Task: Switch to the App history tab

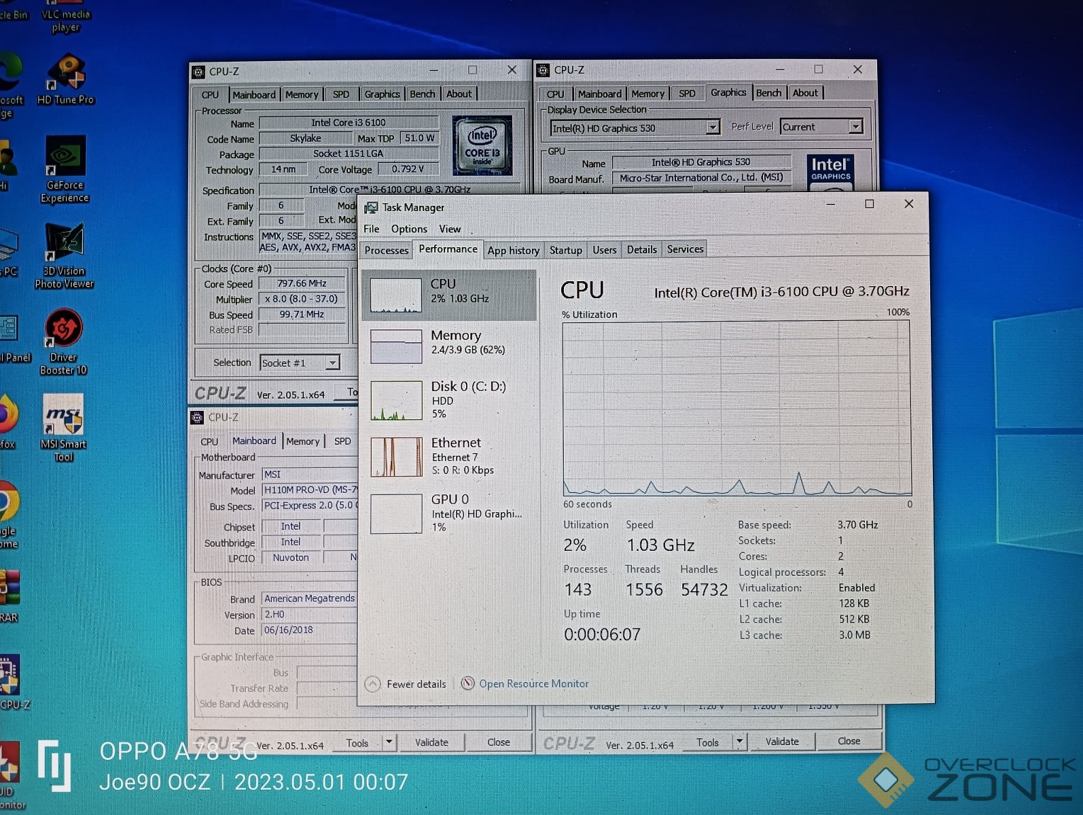Action: (513, 250)
